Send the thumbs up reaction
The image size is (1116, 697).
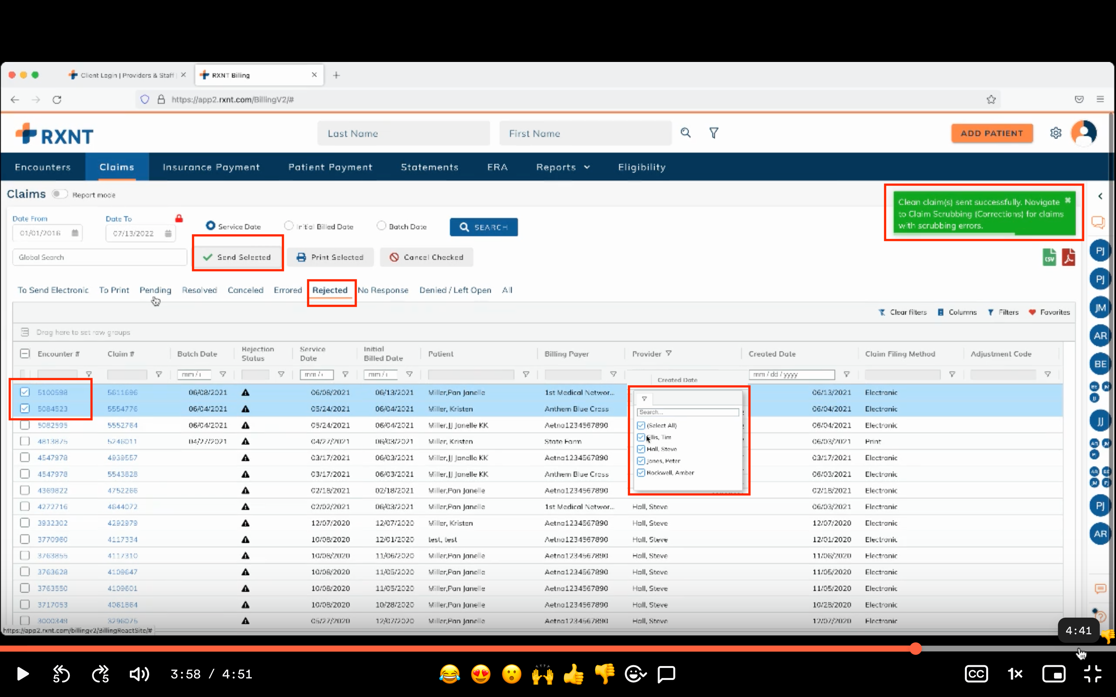573,674
